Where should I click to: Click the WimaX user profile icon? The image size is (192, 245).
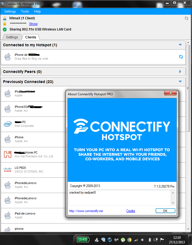(x=5, y=18)
